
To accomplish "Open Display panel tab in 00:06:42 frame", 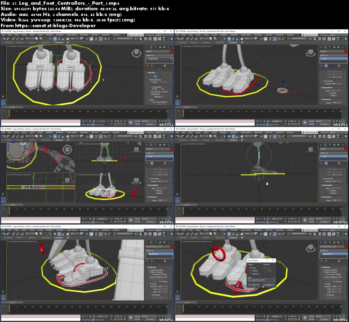I will point(164,242).
